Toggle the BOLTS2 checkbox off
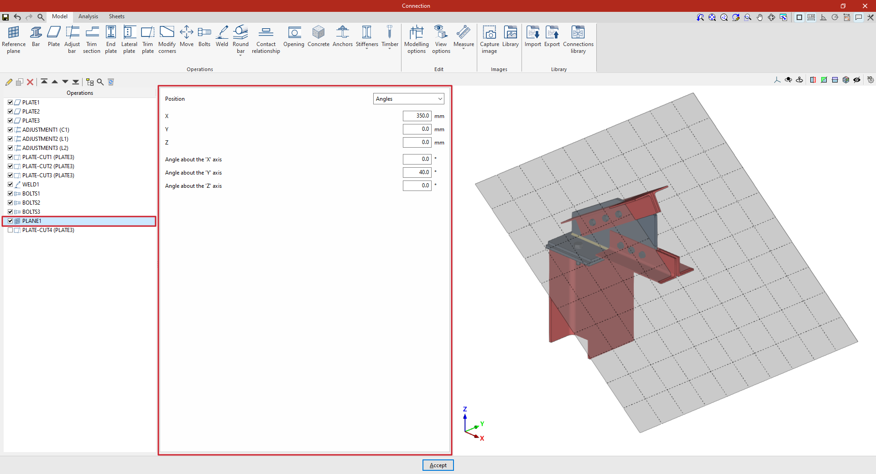The width and height of the screenshot is (876, 474). tap(10, 203)
